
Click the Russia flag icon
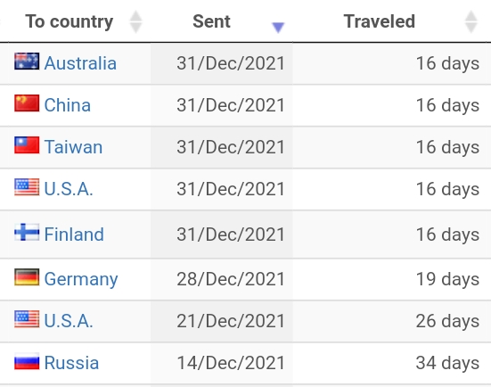pos(27,361)
